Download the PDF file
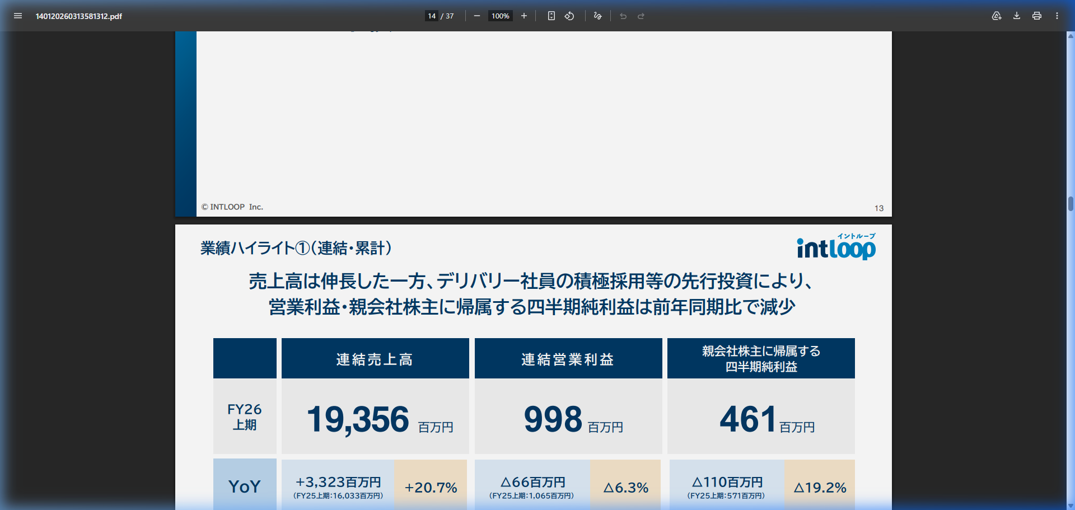The image size is (1075, 510). (1016, 16)
